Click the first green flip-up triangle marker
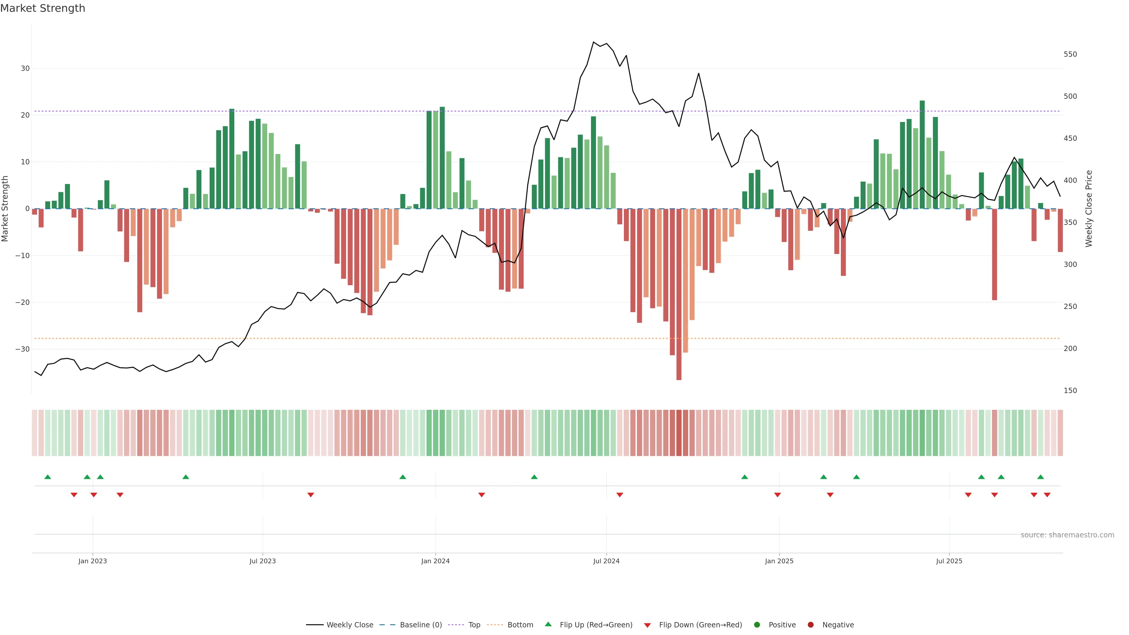This screenshot has height=635, width=1129. pyautogui.click(x=48, y=477)
